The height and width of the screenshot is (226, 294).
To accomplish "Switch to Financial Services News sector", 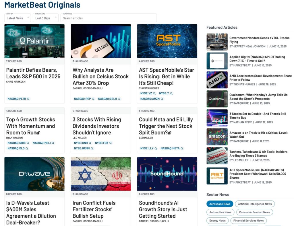I will tap(248, 221).
